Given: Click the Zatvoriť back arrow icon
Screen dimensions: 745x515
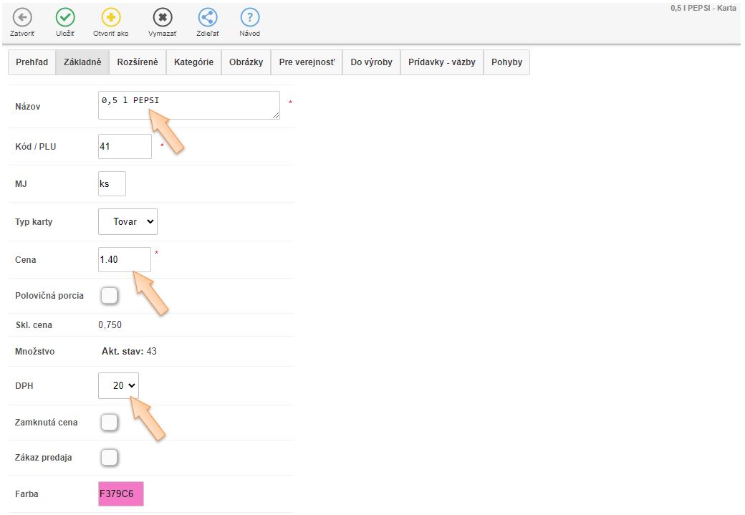Looking at the screenshot, I should [22, 18].
